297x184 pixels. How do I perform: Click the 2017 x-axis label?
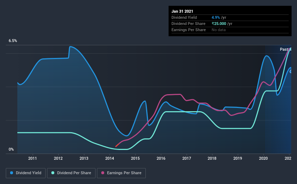(187, 158)
